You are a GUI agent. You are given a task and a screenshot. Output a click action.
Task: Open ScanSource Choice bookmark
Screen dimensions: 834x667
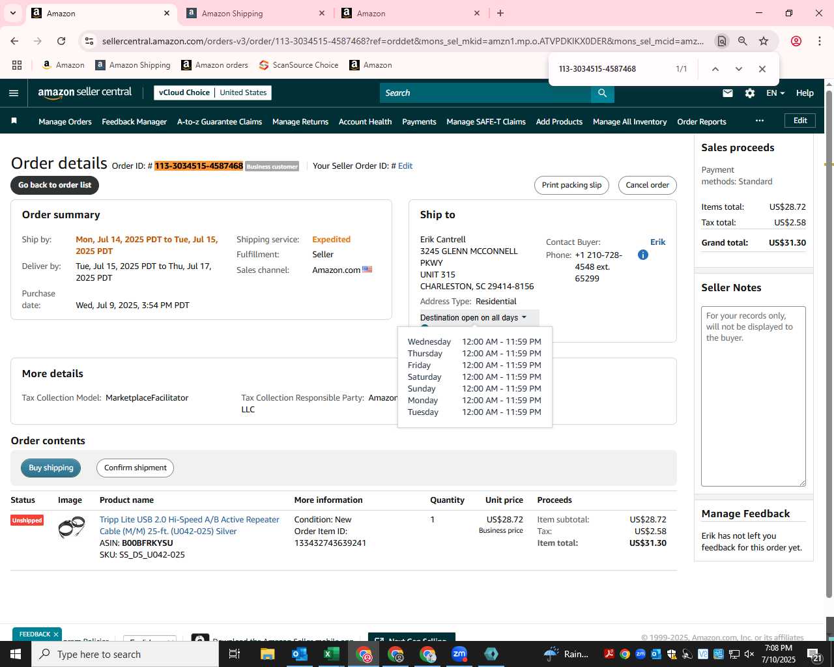click(x=298, y=65)
